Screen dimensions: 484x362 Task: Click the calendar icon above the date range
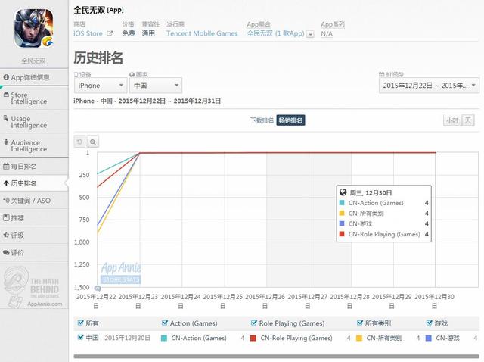pyautogui.click(x=381, y=74)
